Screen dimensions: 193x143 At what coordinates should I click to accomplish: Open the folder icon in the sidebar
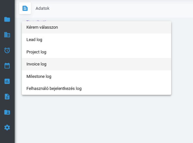point(7,19)
